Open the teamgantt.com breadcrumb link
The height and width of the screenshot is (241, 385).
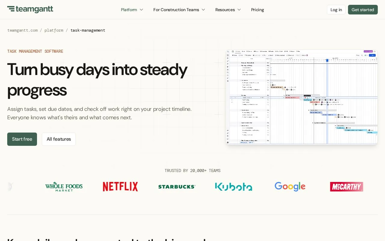point(23,30)
